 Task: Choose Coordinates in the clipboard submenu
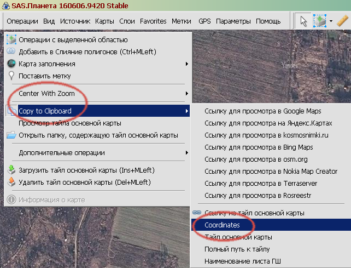[222, 225]
